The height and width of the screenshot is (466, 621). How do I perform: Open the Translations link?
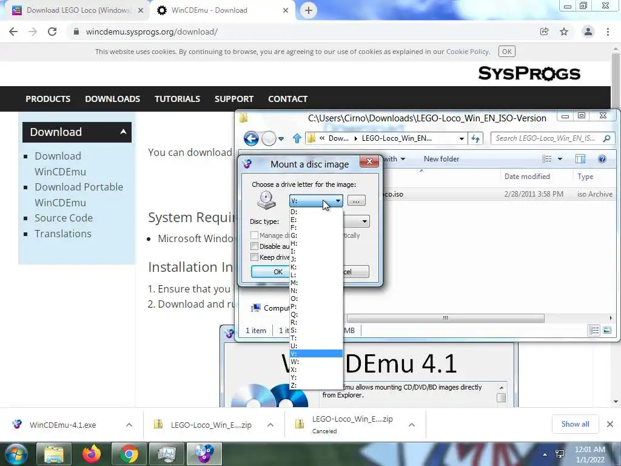(x=63, y=234)
